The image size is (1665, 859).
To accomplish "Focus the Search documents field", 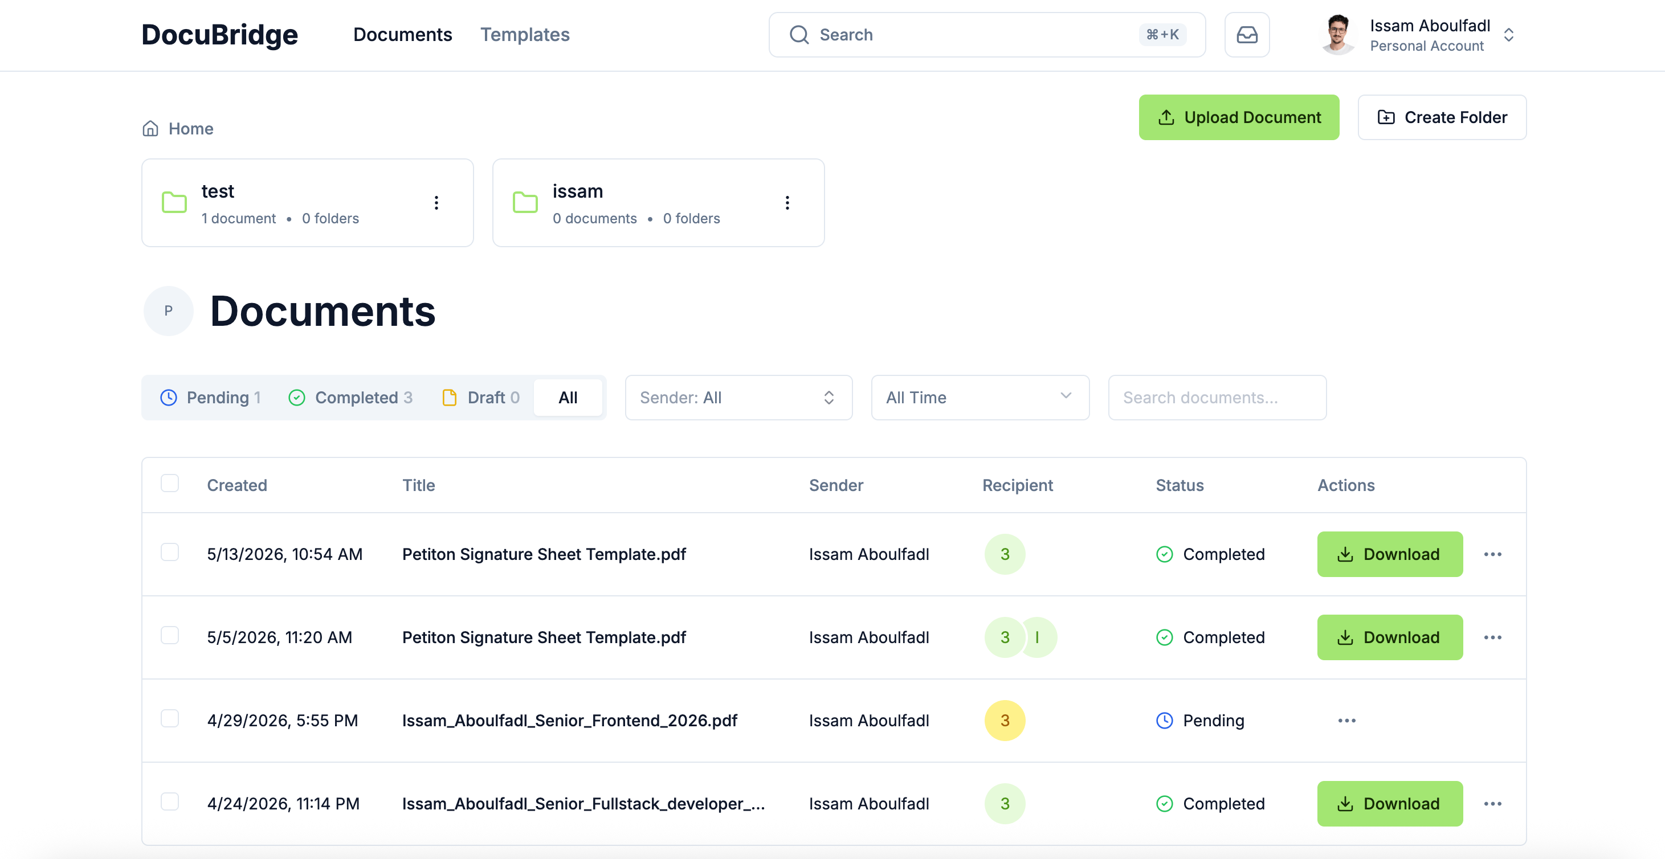I will point(1217,398).
